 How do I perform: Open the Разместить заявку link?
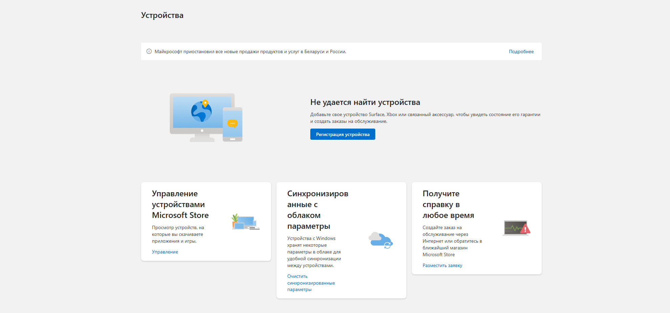[442, 265]
